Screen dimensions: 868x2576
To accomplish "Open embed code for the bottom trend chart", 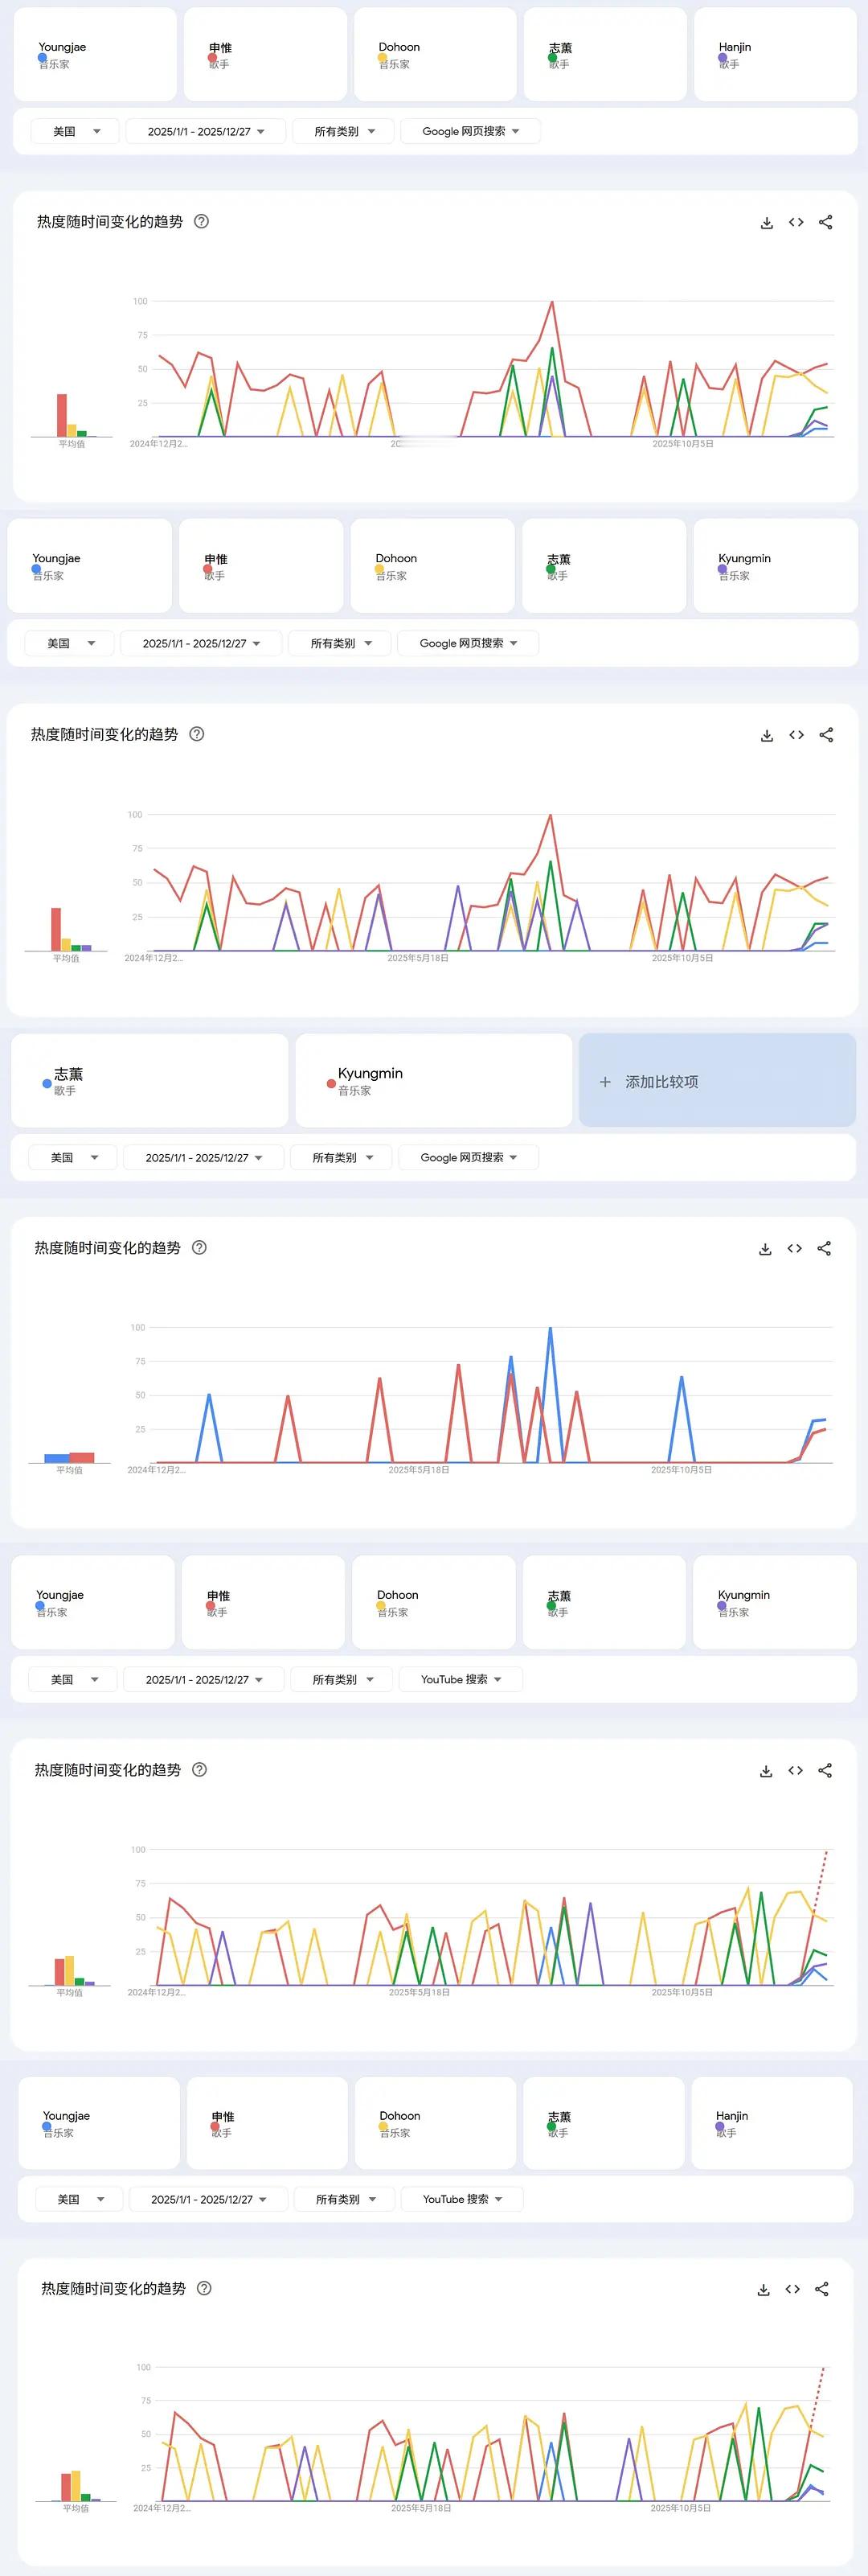I will pyautogui.click(x=792, y=2290).
